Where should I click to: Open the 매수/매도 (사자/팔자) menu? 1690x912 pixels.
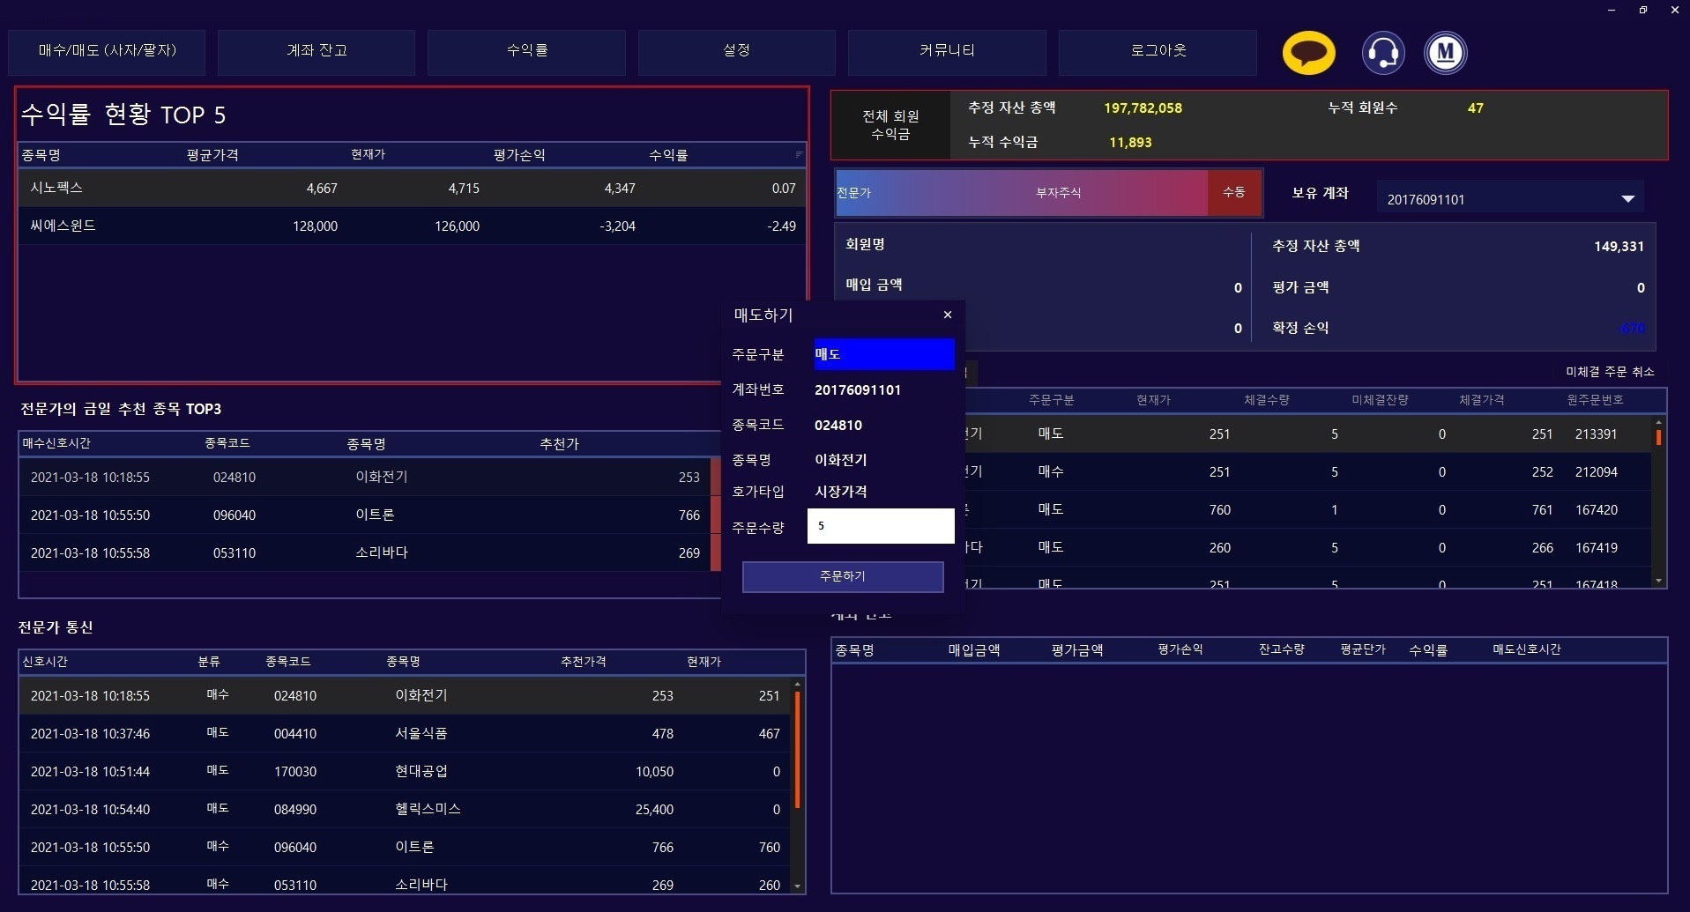[x=107, y=51]
